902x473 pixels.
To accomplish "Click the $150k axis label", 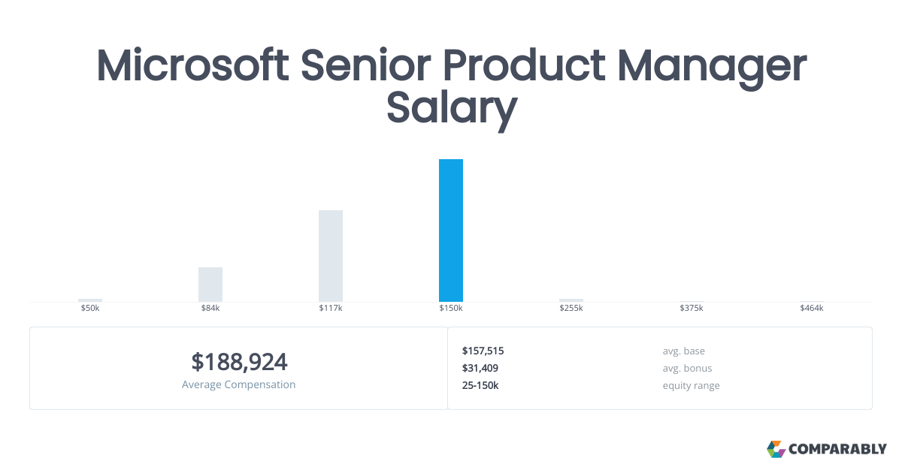I will pos(451,309).
